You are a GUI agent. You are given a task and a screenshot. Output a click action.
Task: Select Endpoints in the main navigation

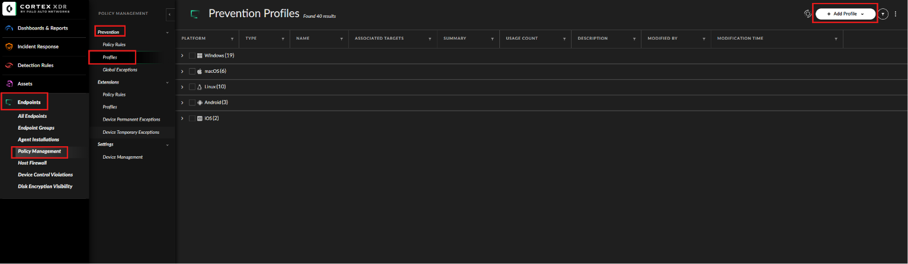click(29, 102)
